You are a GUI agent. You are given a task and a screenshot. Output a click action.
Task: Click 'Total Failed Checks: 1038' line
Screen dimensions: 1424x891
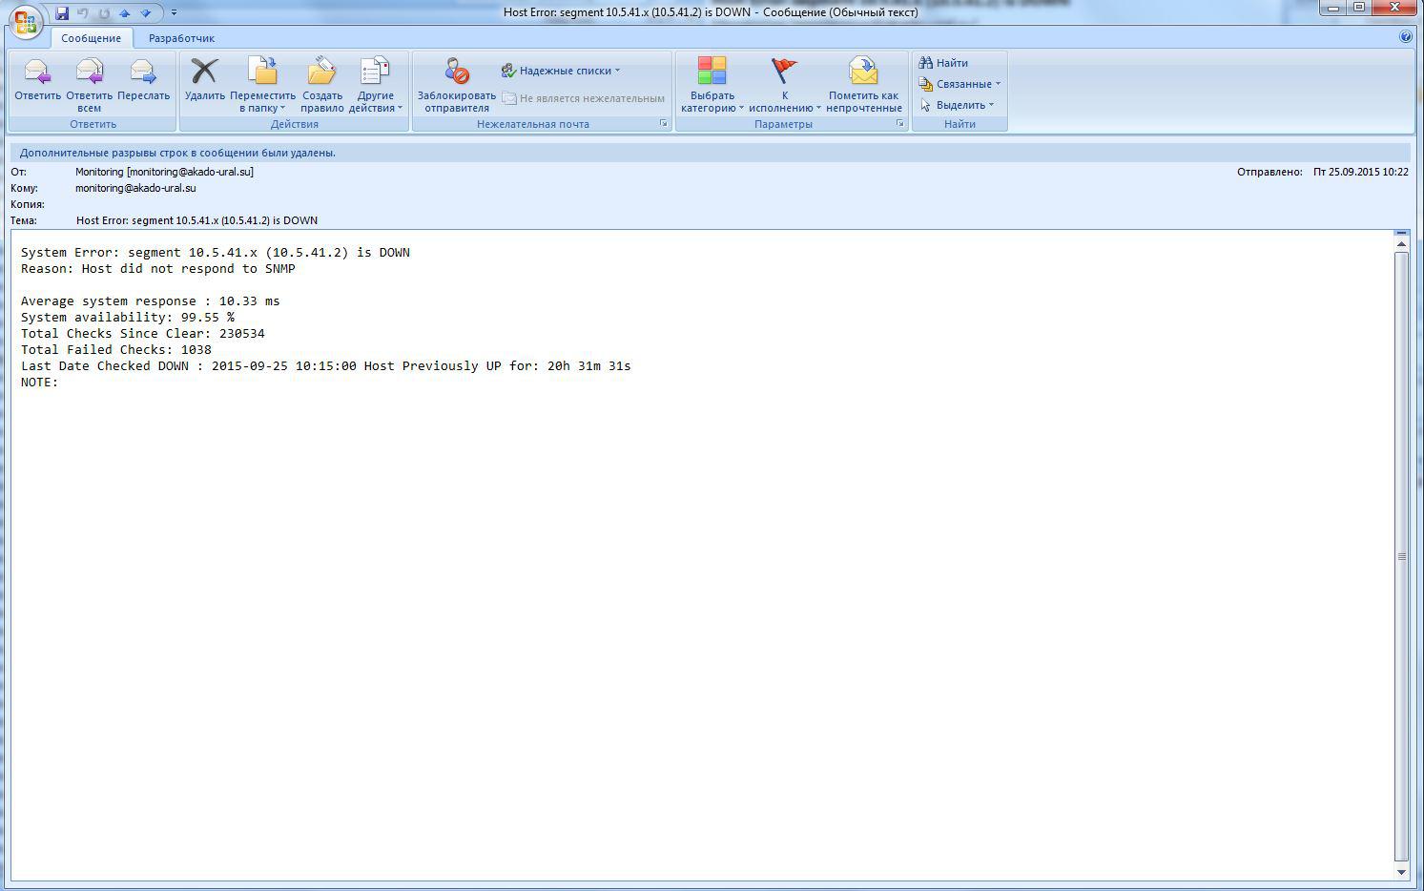(116, 350)
